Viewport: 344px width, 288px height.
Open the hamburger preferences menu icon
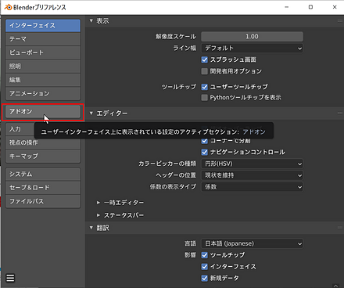10,278
